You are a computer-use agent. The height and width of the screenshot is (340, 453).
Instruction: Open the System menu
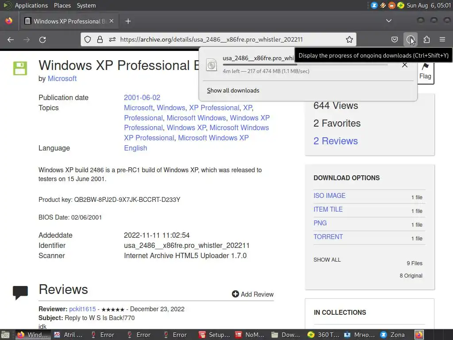click(86, 5)
